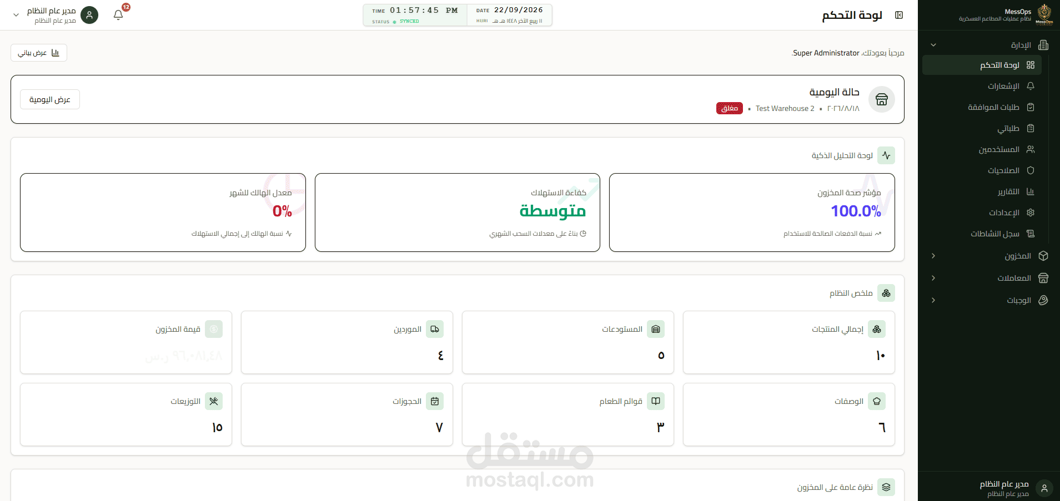Click the نظرة عامة على المخزون layers icon
Screen dimensions: 1060x501
[x=886, y=487]
